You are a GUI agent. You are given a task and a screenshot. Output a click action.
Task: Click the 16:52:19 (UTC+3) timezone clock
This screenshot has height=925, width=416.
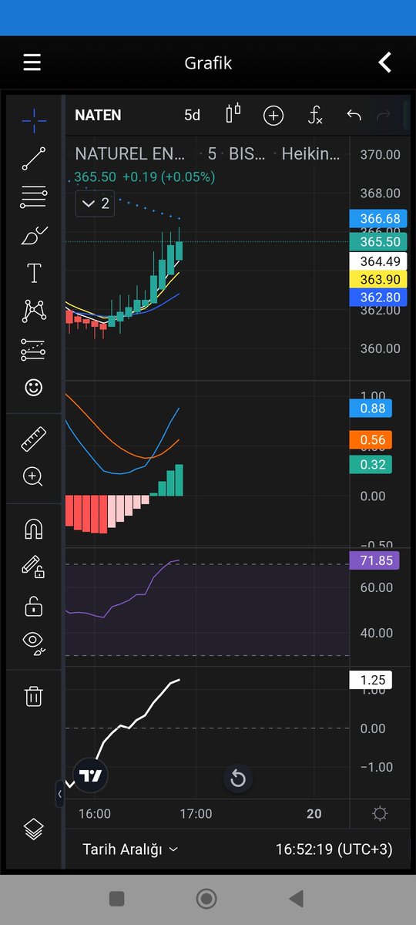click(334, 849)
